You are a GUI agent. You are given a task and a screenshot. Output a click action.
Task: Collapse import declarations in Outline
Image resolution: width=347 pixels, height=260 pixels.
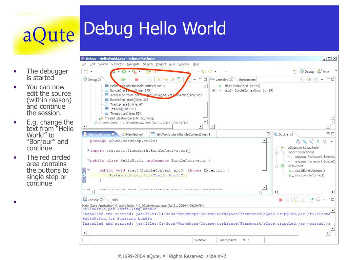(276, 152)
